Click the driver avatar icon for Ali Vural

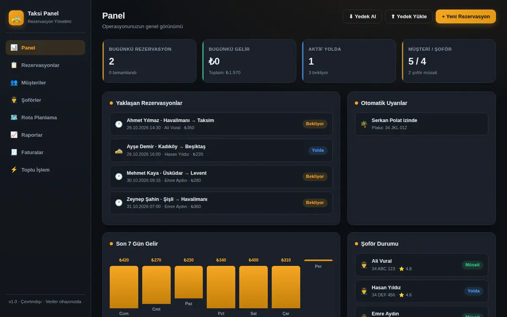coord(364,265)
